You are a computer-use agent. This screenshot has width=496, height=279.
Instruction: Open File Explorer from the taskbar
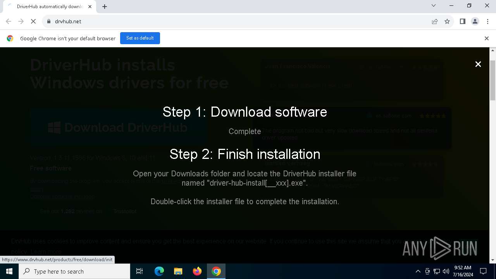178,271
